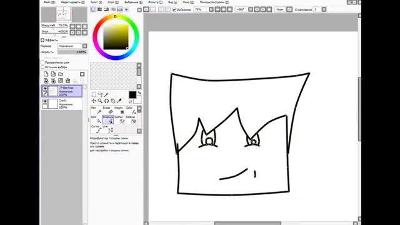
Task: Delete layer with trash icon
Action: tap(67, 81)
